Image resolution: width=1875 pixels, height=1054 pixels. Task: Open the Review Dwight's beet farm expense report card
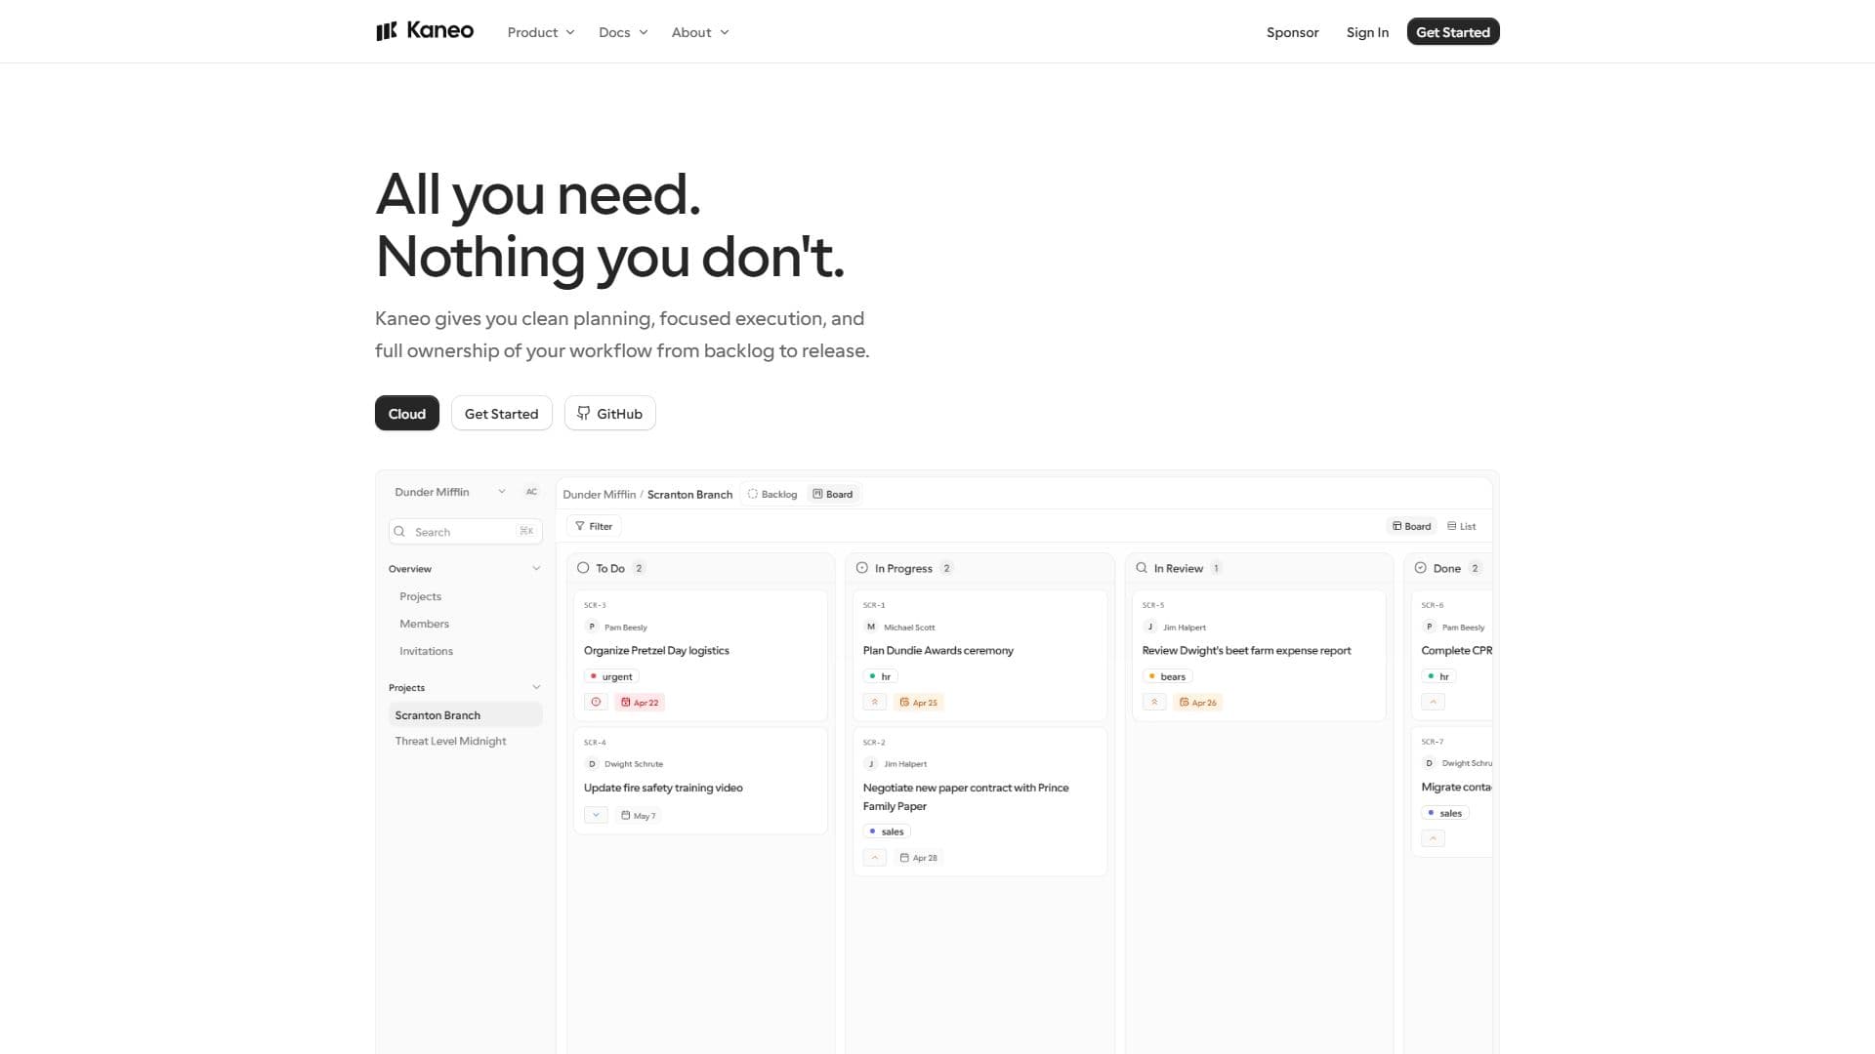click(1259, 655)
